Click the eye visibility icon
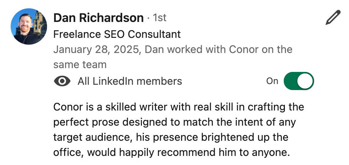349x165 pixels. click(x=62, y=81)
